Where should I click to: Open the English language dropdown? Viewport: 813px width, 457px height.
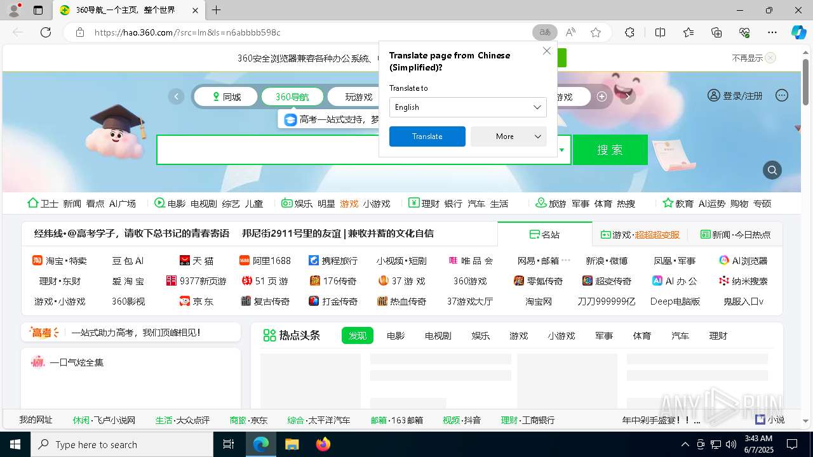[x=468, y=107]
